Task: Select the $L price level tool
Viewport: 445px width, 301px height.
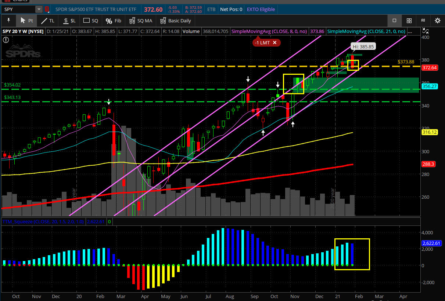Action: point(69,21)
